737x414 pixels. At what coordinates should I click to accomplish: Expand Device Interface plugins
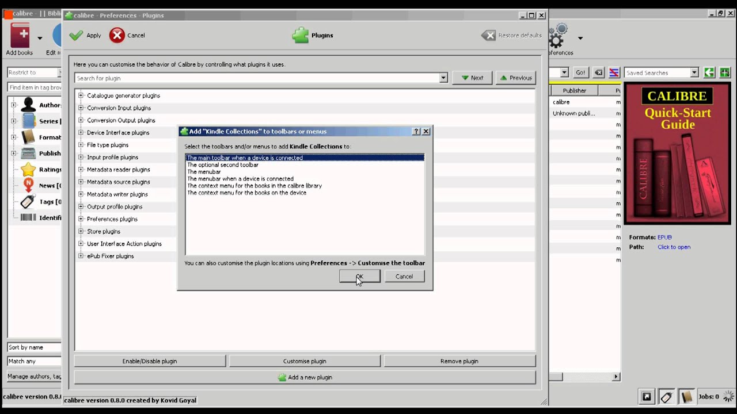[81, 132]
